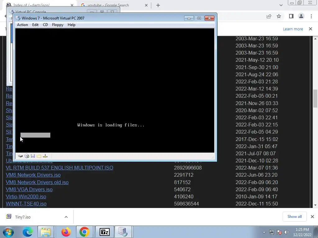
Task: Open Firefox from taskbar
Action: [66, 232]
